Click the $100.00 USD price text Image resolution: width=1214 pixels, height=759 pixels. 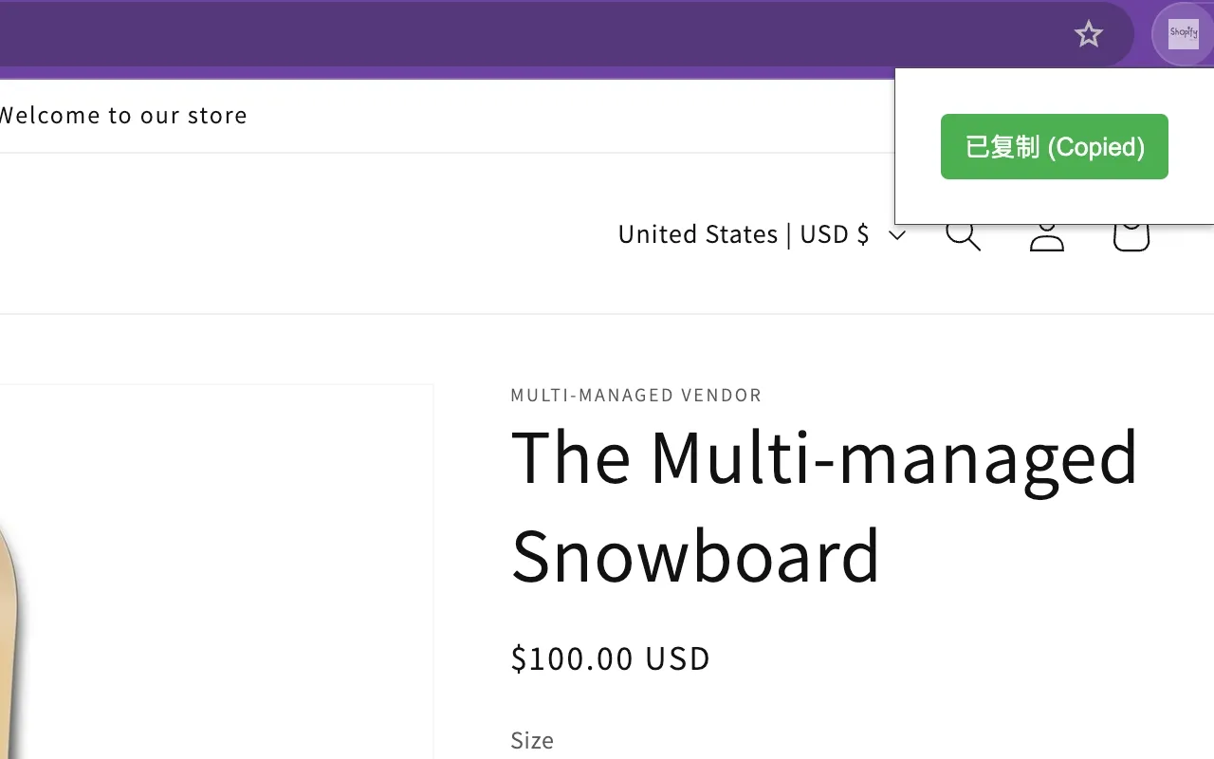click(610, 658)
